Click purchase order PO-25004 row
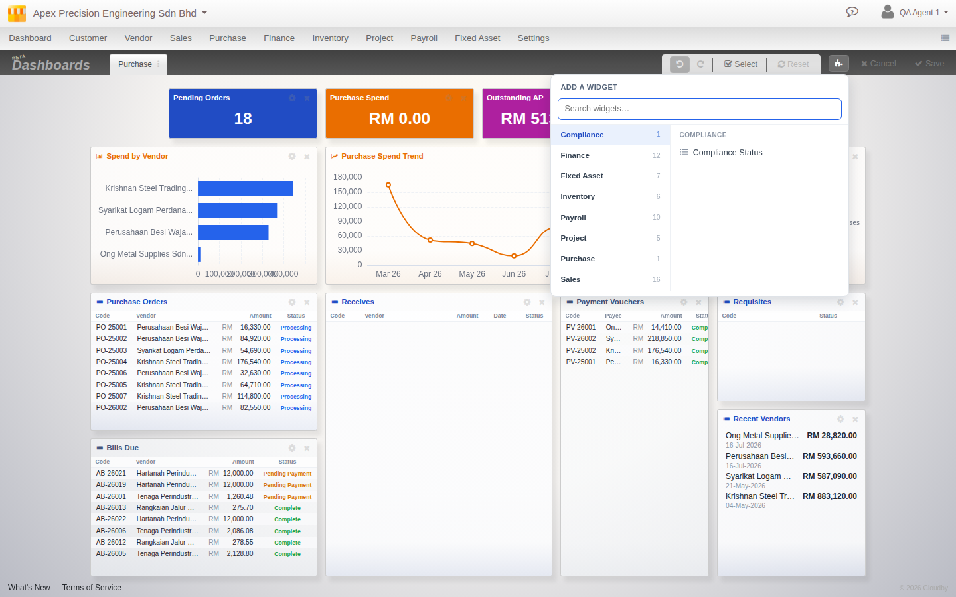The image size is (956, 597). pyautogui.click(x=204, y=362)
